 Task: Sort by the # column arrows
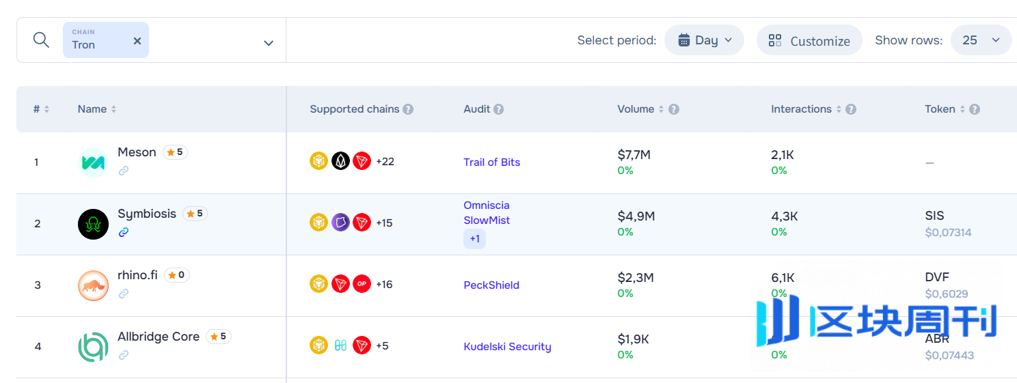(x=46, y=109)
